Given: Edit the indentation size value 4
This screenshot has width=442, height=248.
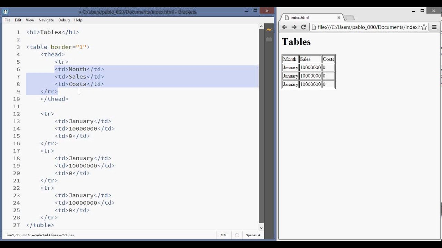Looking at the screenshot, I should click(259, 235).
